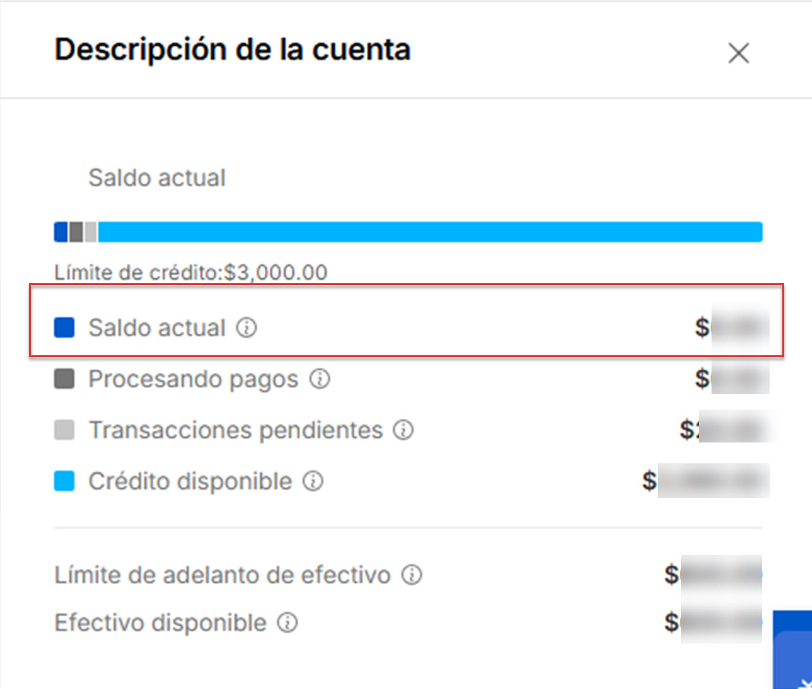Viewport: 812px width, 689px height.
Task: Open the Procesando pagos info tooltip icon
Action: tap(320, 379)
